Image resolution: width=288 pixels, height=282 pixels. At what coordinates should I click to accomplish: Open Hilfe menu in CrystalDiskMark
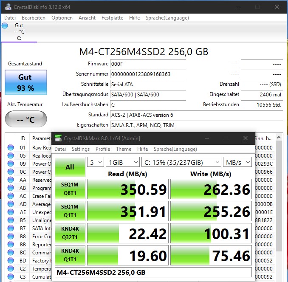point(143,149)
